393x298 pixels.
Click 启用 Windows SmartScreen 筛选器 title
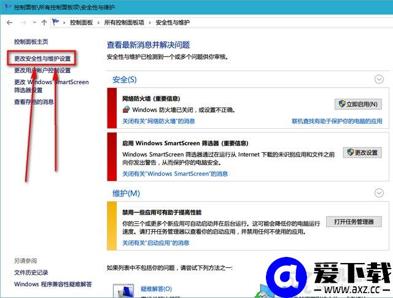pos(185,143)
